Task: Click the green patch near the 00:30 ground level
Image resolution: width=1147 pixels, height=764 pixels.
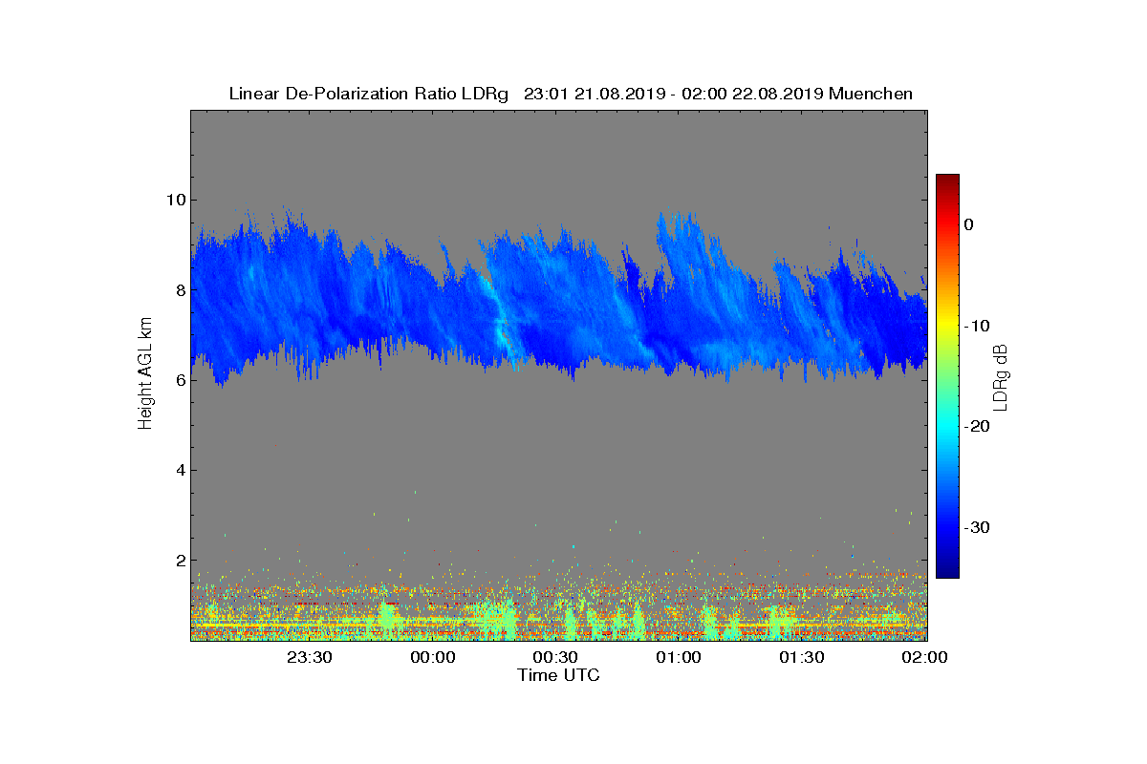Action: (x=572, y=623)
